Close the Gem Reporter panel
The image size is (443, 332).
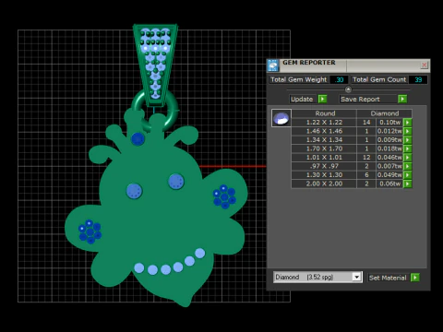pyautogui.click(x=425, y=65)
